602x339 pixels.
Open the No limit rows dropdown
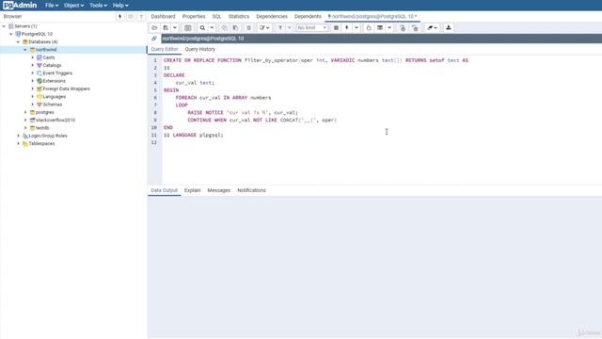click(311, 27)
